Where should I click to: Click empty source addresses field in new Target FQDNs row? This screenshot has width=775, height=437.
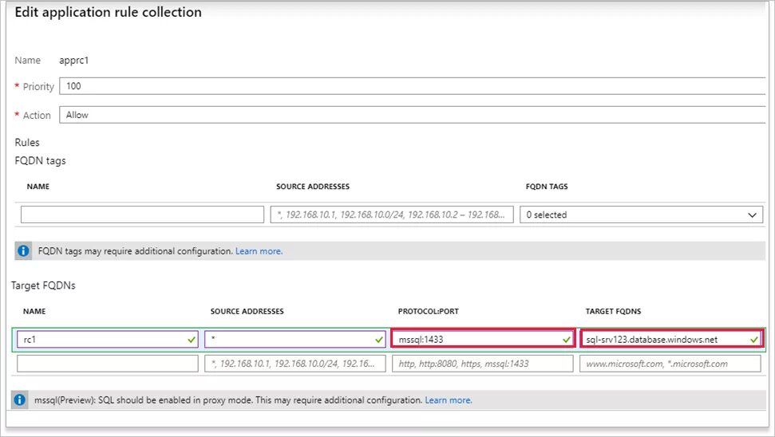click(295, 364)
